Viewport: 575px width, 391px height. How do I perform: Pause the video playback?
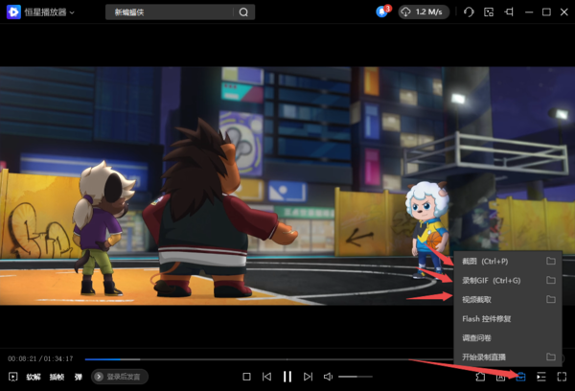click(x=287, y=377)
